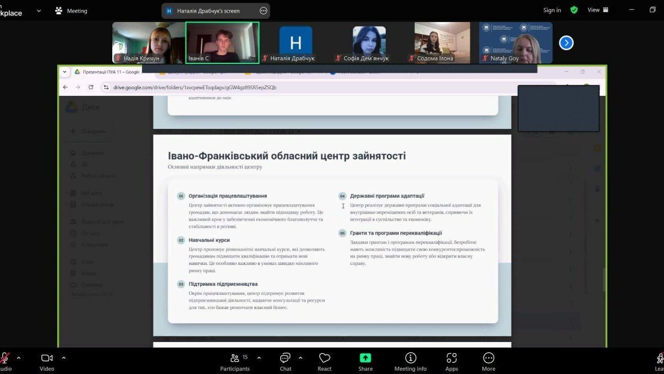Open the Participants panel
This screenshot has height=374, width=664.
(x=235, y=361)
